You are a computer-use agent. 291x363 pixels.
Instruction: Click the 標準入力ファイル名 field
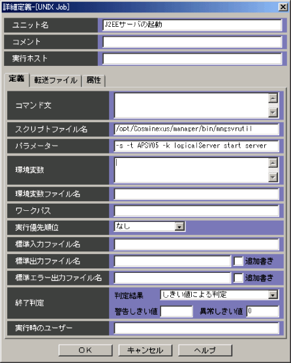tap(196, 244)
